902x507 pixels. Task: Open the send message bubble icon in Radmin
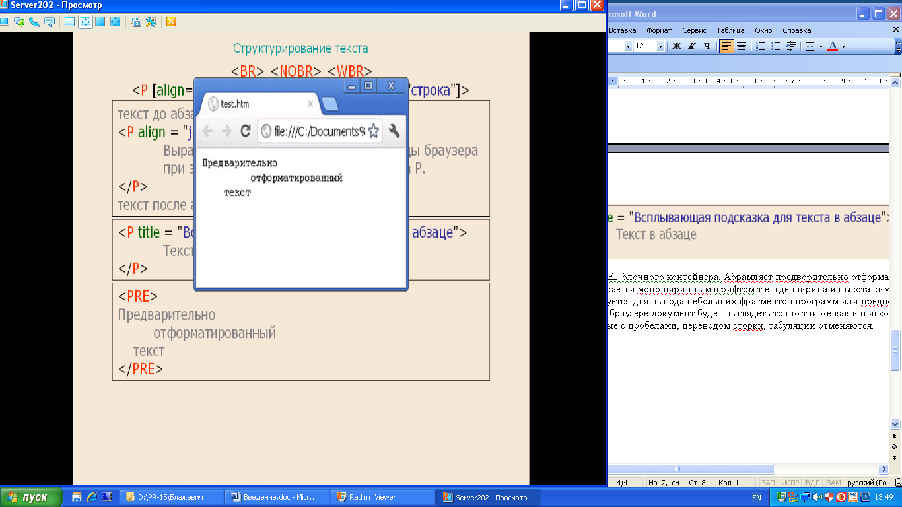click(x=50, y=22)
